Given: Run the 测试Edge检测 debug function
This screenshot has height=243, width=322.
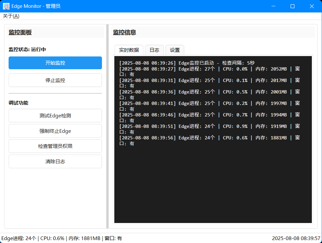Looking at the screenshot, I should pos(55,115).
